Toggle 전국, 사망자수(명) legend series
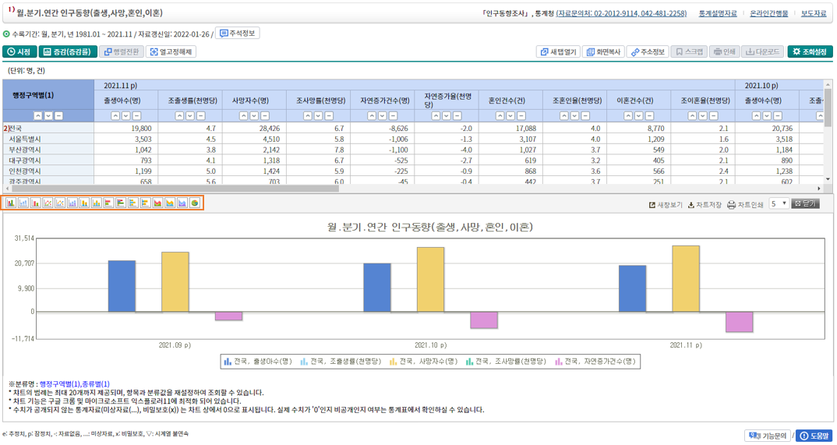Image resolution: width=837 pixels, height=445 pixels. [x=426, y=362]
